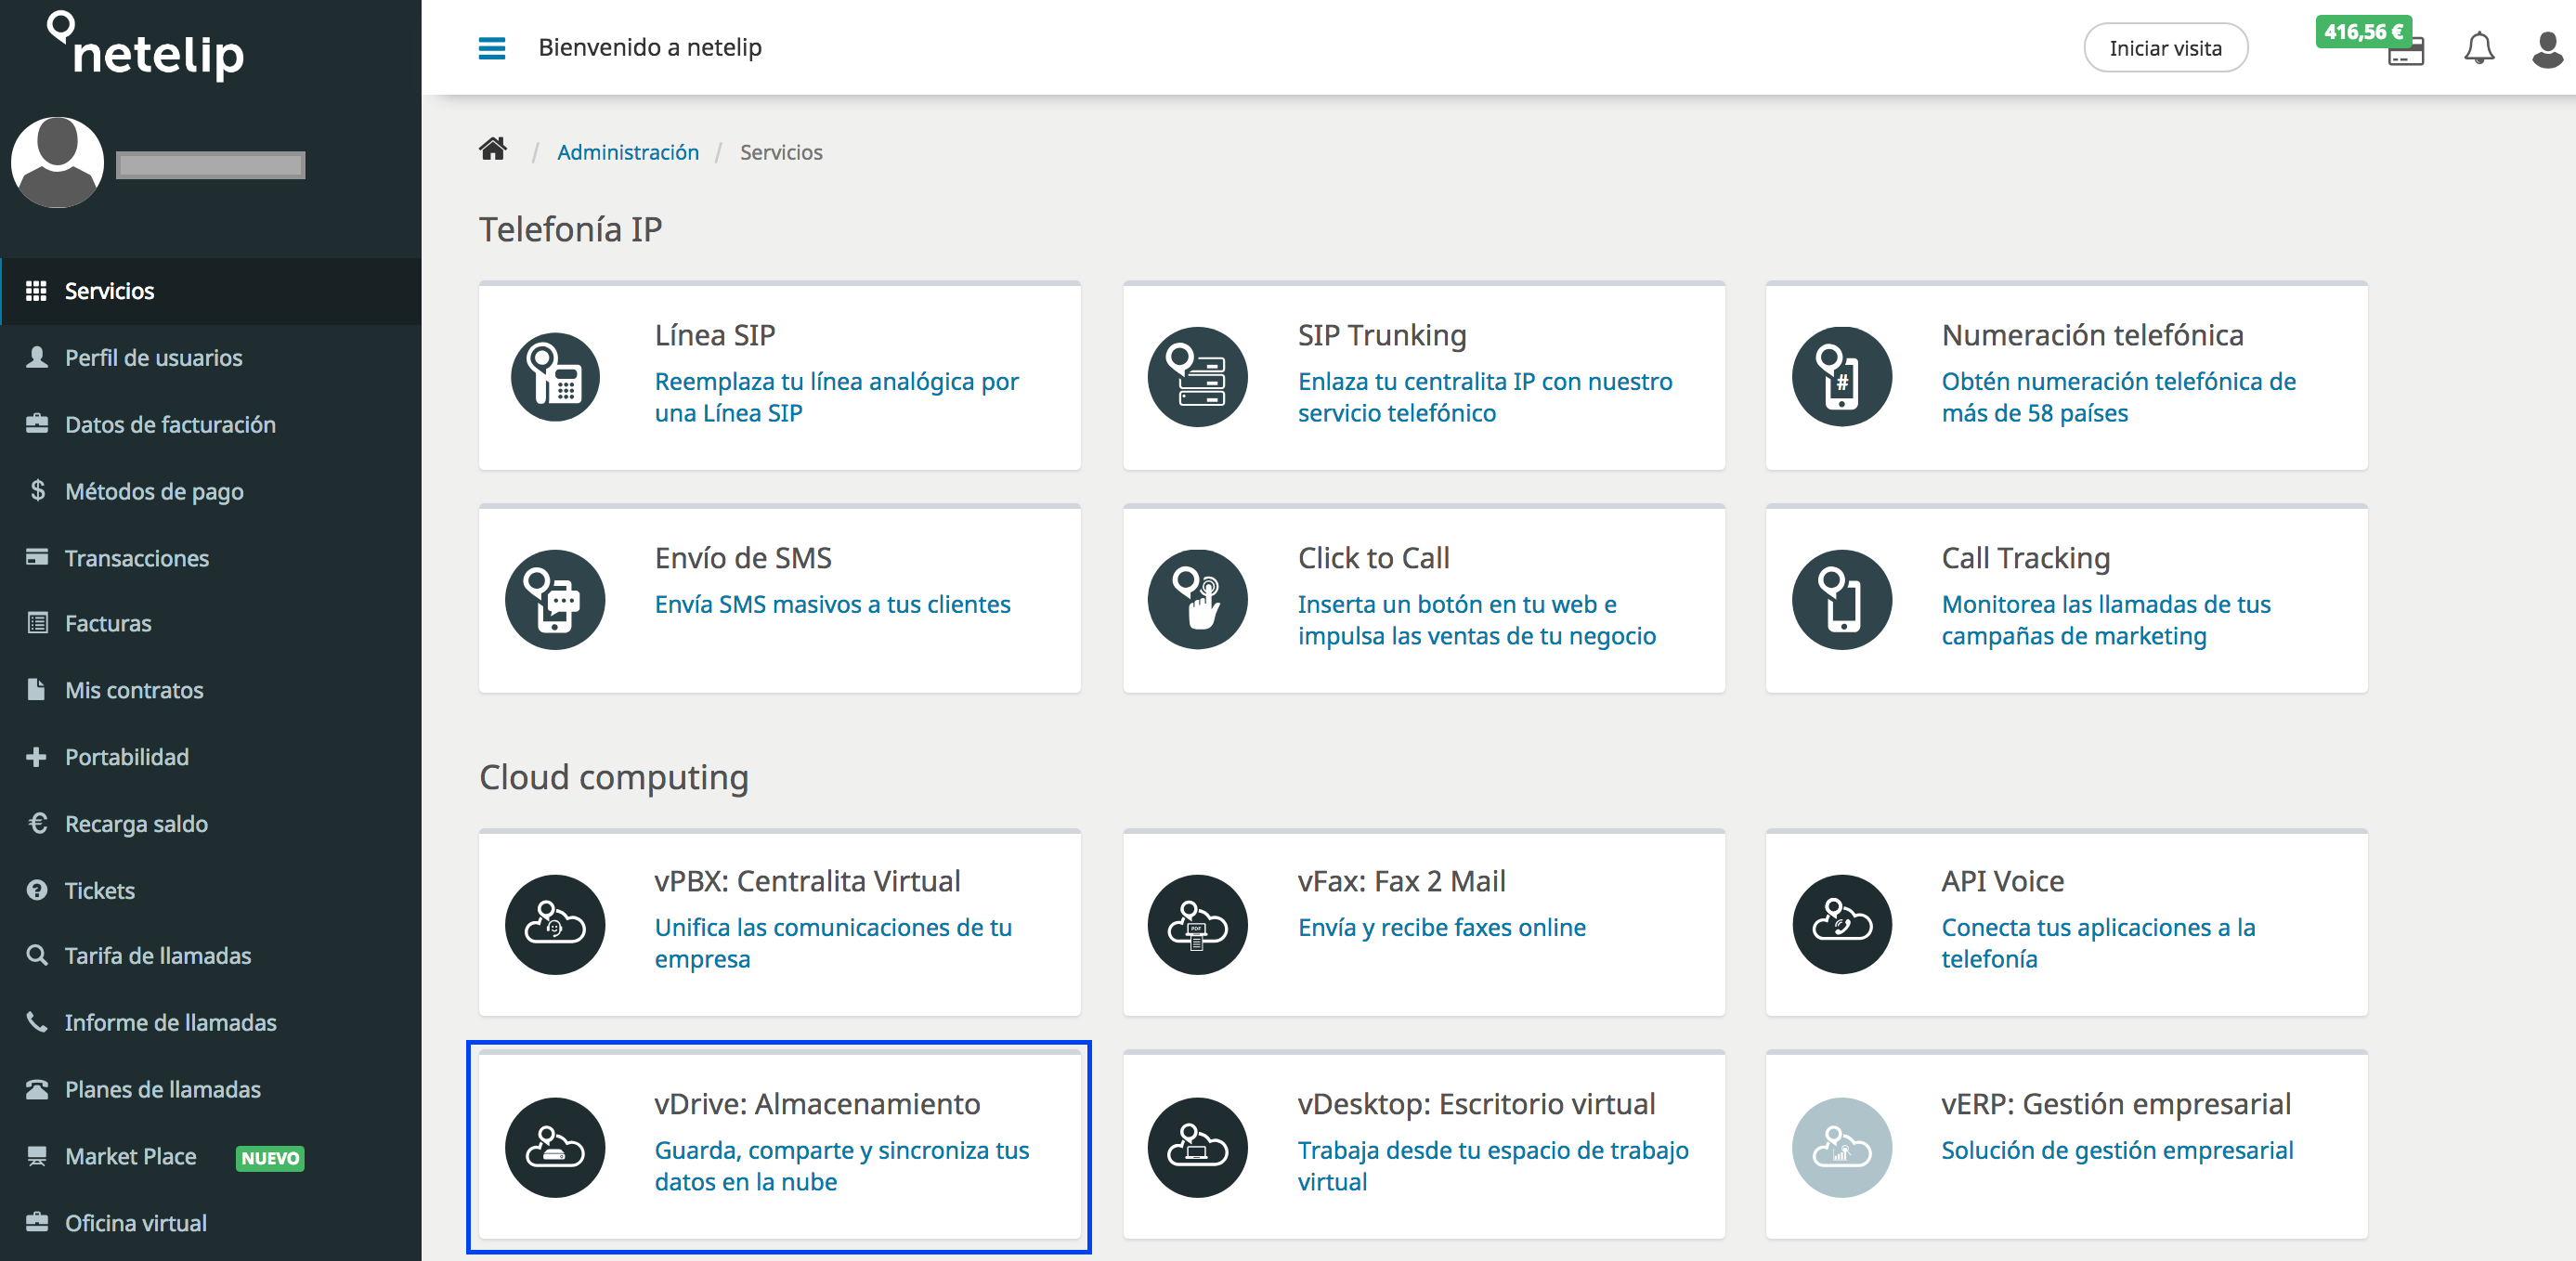2576x1261 pixels.
Task: Select Servicios in the sidebar
Action: 211,291
